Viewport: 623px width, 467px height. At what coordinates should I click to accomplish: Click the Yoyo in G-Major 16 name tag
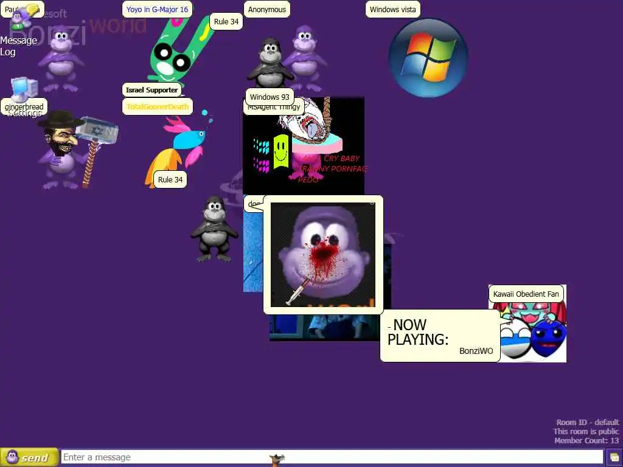tap(158, 10)
